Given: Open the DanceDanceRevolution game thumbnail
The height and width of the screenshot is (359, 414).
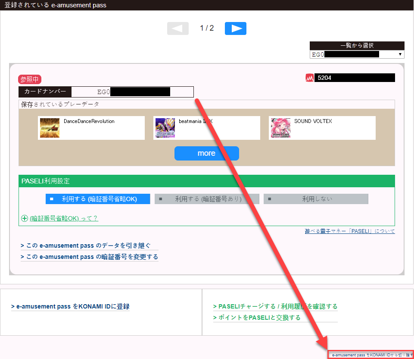Looking at the screenshot, I should click(50, 128).
